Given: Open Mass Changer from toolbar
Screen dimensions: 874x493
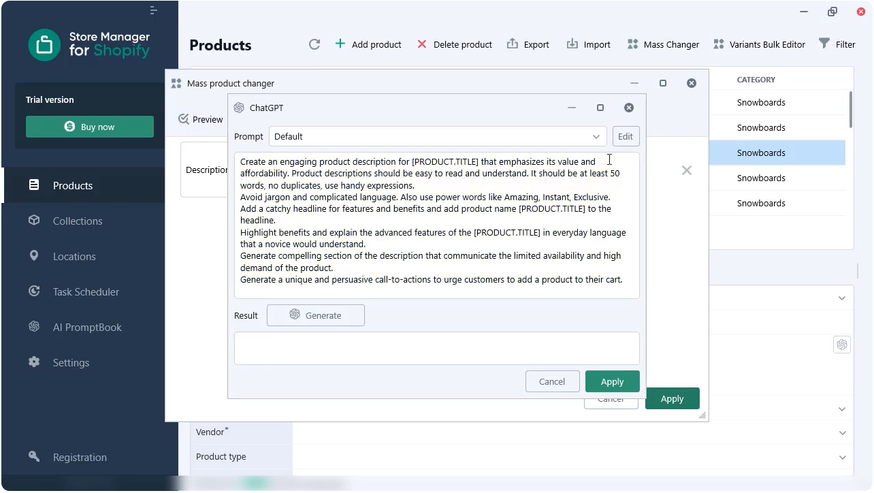Looking at the screenshot, I should click(663, 44).
